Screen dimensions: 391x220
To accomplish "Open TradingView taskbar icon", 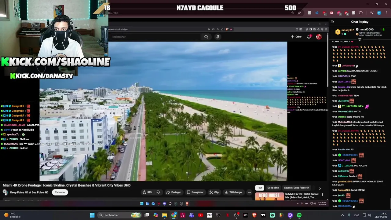I will click(x=263, y=215).
